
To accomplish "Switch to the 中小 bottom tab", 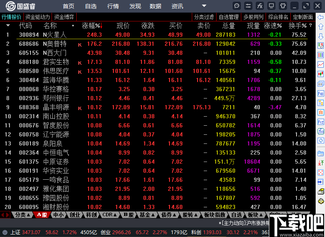I will tap(59, 215).
